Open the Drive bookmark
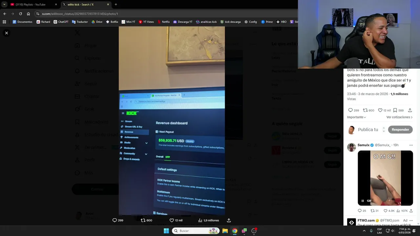The image size is (420, 236). point(97,22)
